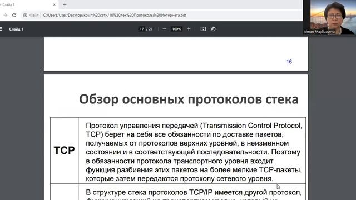The image size is (356, 200).
Task: Click text Transmission Control Protocol
Action: 252,126
